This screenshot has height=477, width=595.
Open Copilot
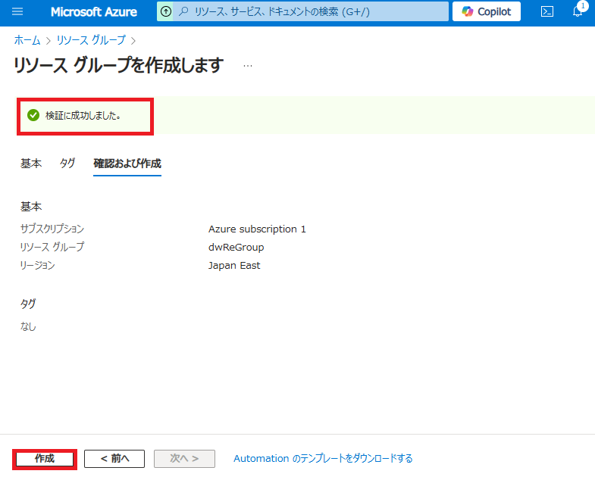486,12
